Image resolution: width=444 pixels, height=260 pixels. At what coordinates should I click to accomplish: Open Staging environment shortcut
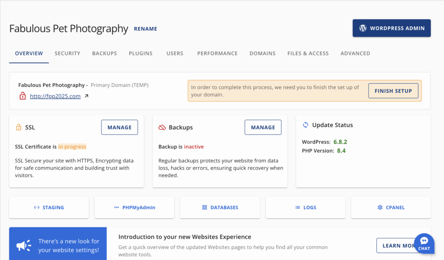(49, 207)
